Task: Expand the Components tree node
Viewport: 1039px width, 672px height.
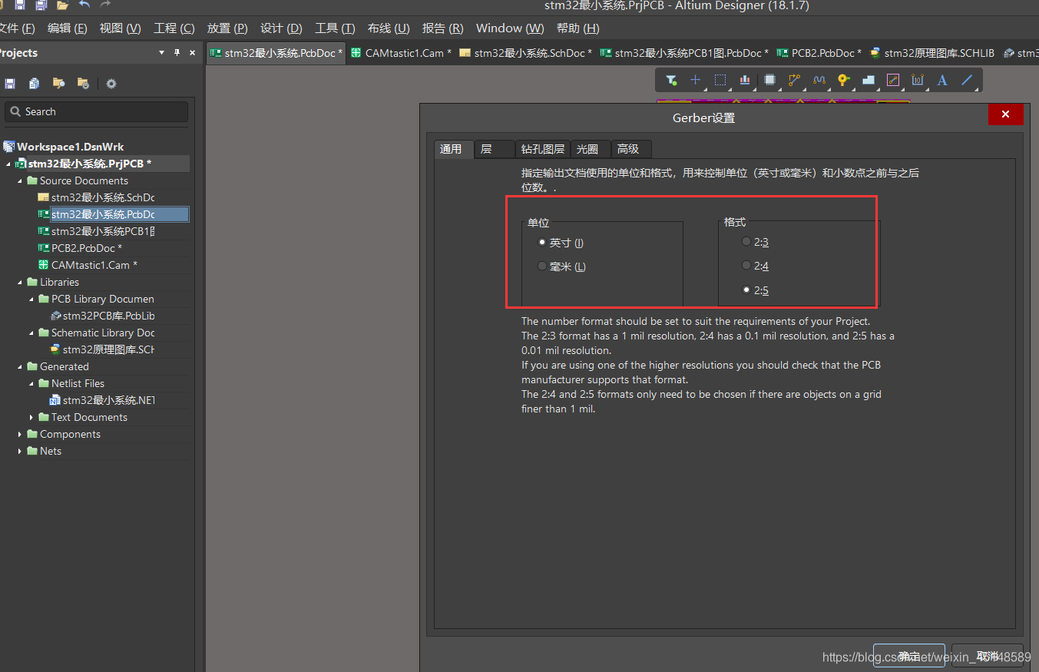Action: [21, 435]
